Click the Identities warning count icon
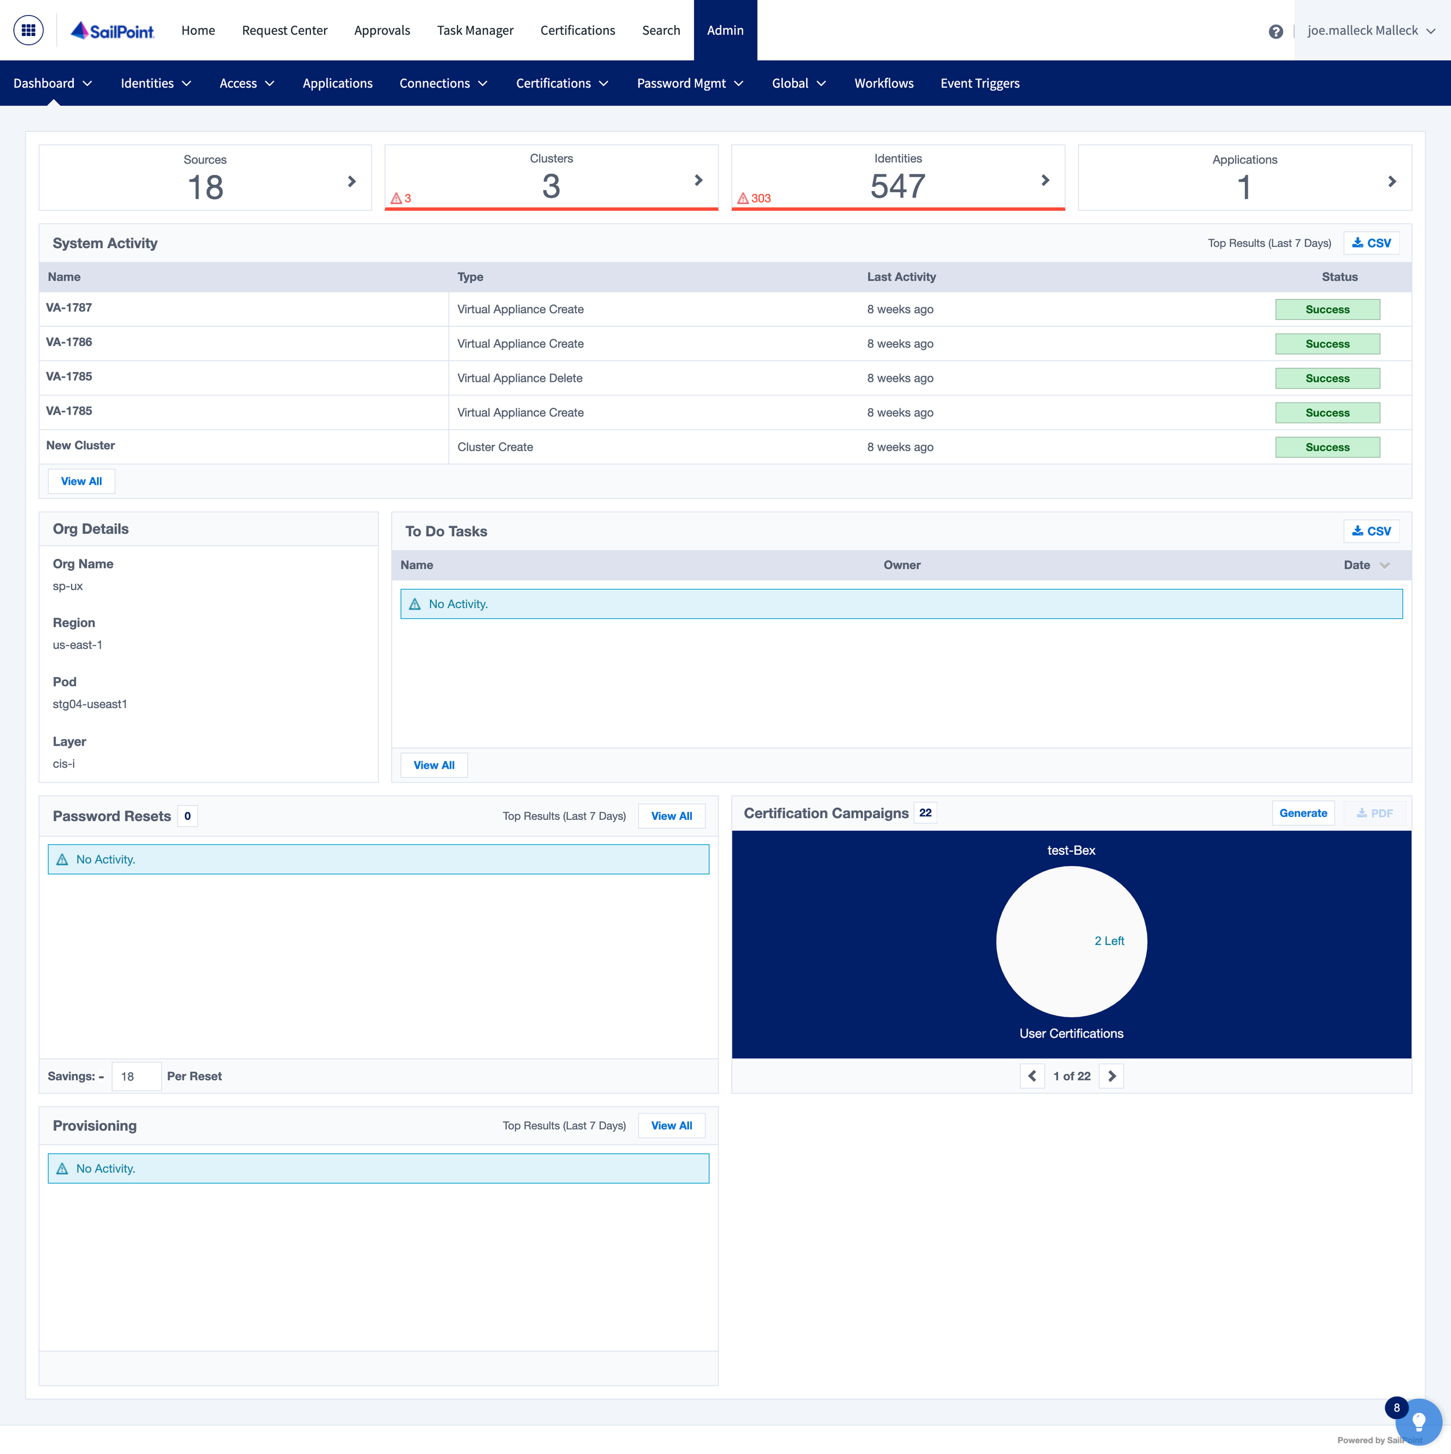The height and width of the screenshot is (1454, 1451). pos(743,199)
